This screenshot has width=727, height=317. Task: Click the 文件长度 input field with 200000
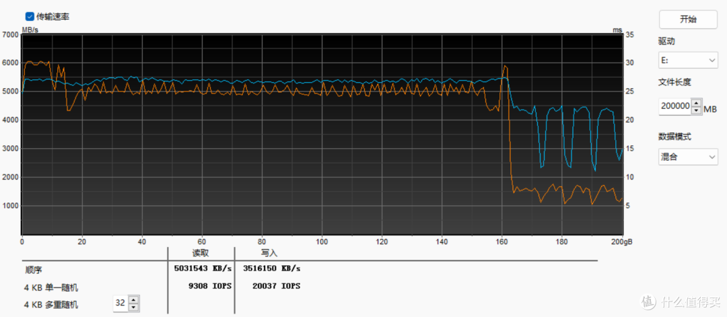click(x=675, y=106)
